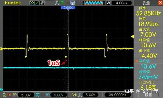Click the 设置 settings button
This screenshot has height=98, width=163.
coord(148,95)
